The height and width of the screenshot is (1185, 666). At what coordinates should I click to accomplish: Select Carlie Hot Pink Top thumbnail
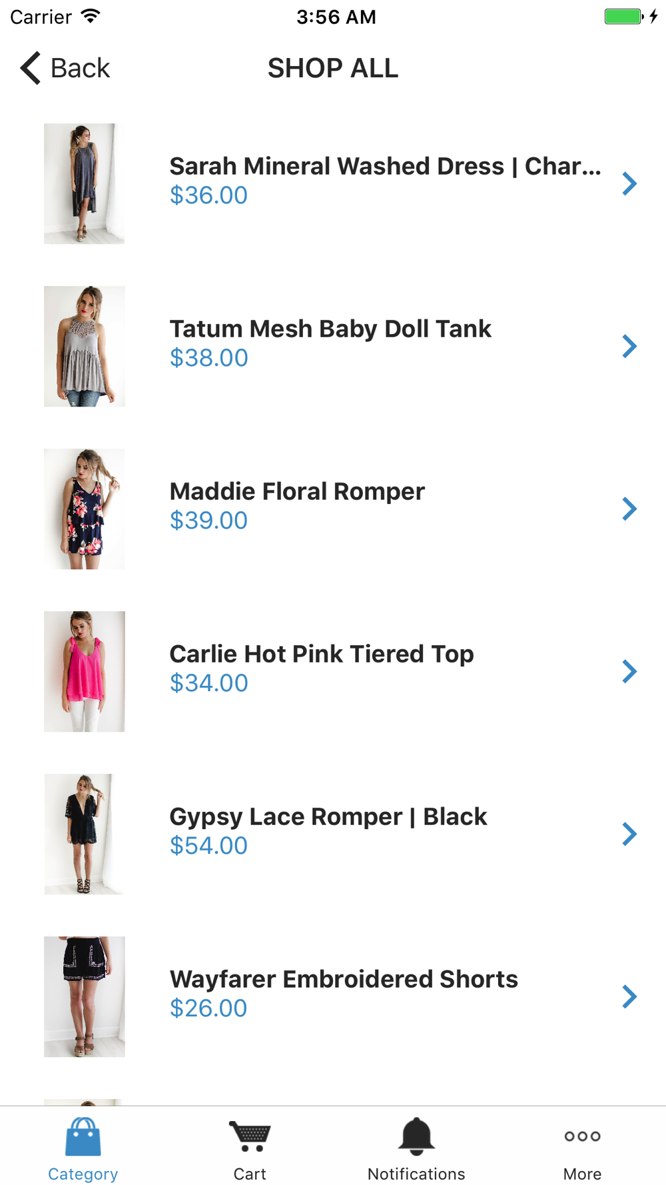84,671
